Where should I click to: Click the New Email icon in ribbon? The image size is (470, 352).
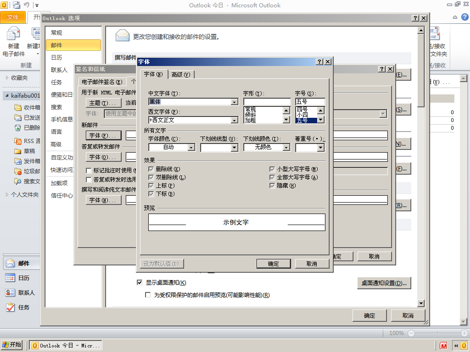pos(13,33)
